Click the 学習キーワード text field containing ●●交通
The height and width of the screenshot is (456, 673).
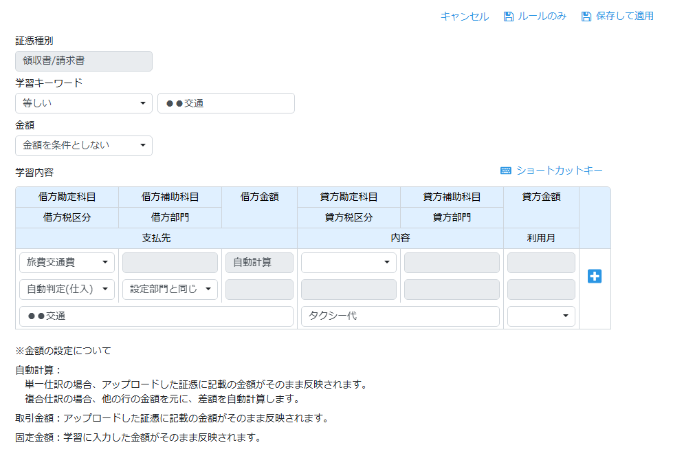[226, 103]
